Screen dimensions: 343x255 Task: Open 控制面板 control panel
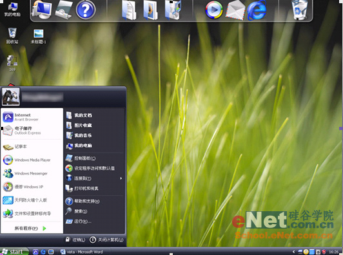coord(95,158)
